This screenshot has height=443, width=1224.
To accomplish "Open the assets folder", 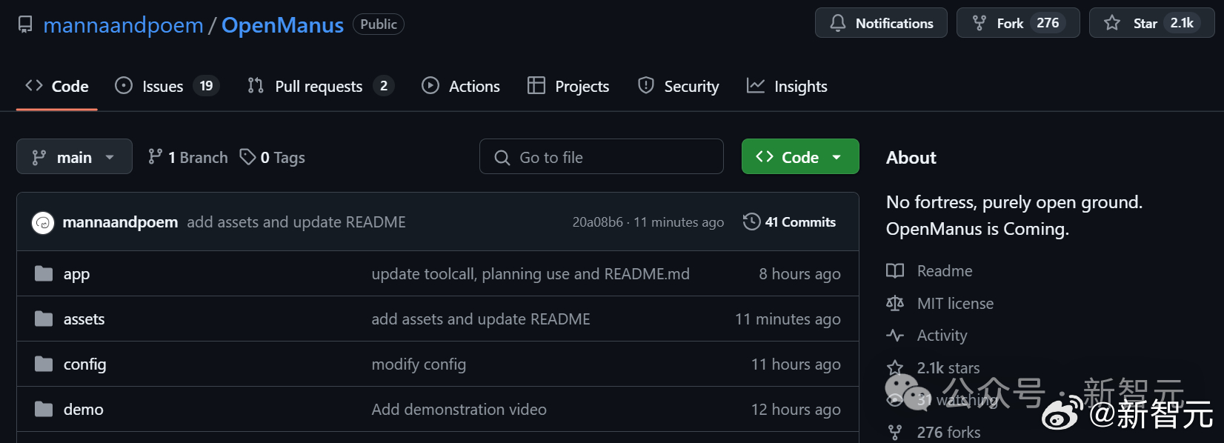I will click(x=84, y=319).
